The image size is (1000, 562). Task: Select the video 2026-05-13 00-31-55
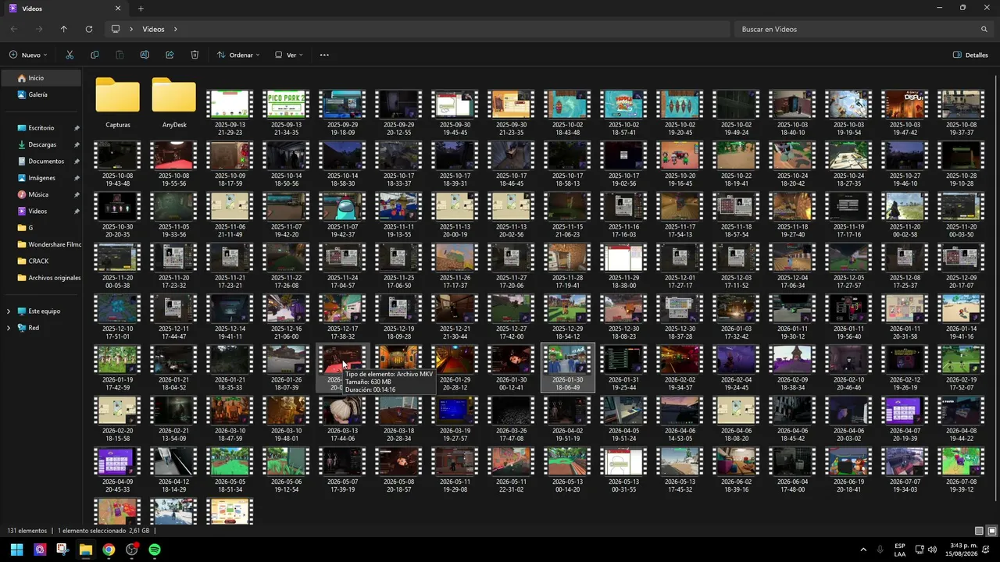tap(623, 469)
